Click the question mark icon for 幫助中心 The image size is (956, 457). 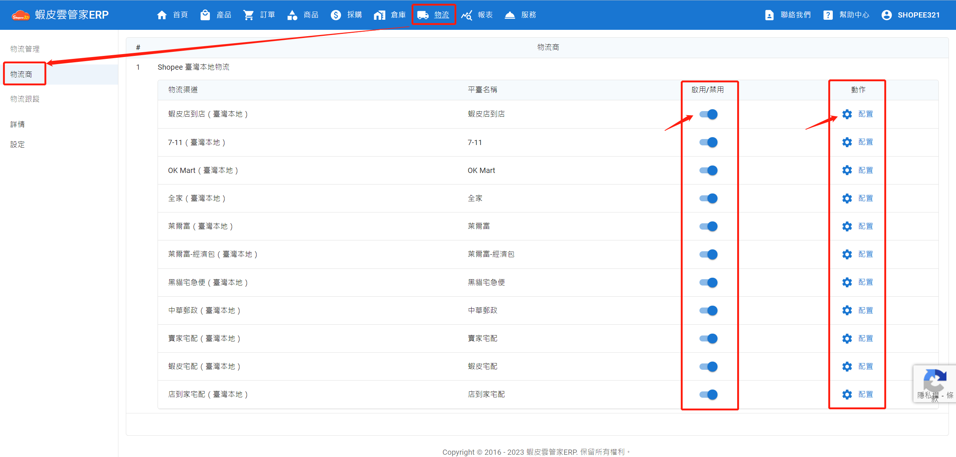click(828, 15)
